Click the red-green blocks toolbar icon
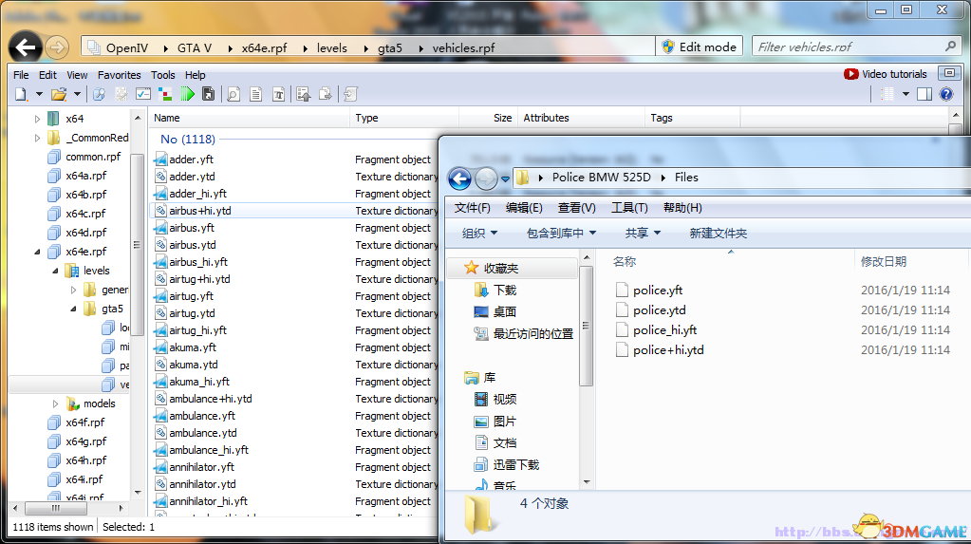The height and width of the screenshot is (544, 971). 165,94
